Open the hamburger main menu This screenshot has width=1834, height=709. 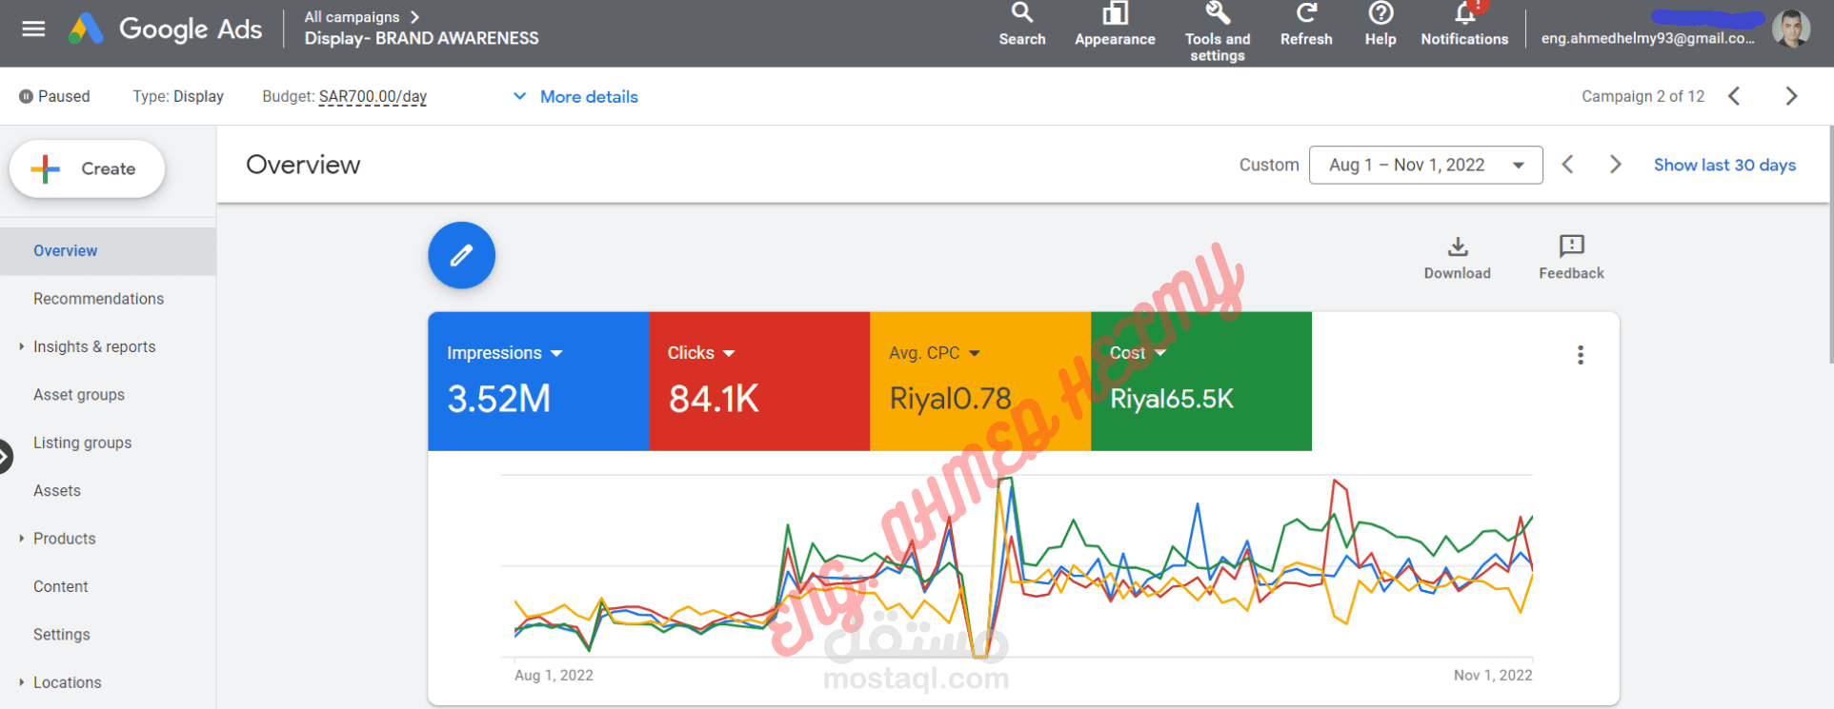33,29
